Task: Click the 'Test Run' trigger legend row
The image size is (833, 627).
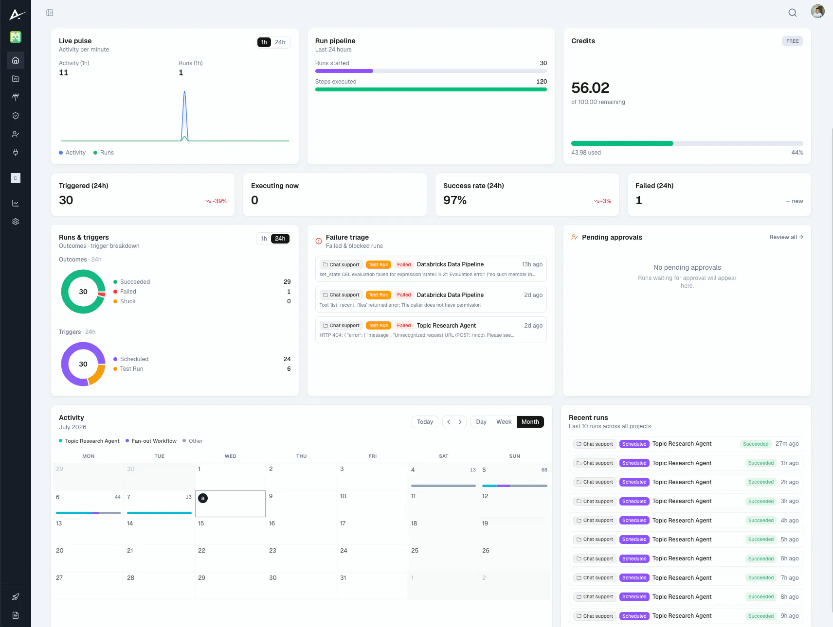Action: (202, 369)
